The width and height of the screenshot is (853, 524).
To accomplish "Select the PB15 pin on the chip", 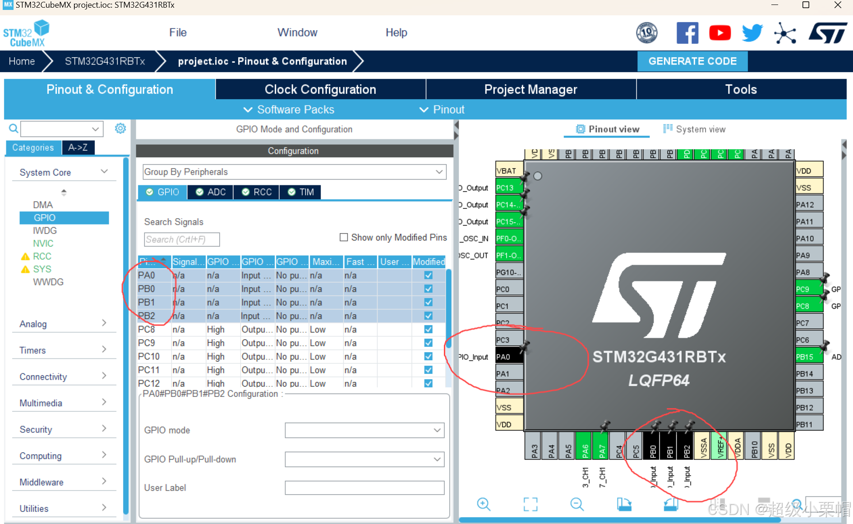I will 809,357.
